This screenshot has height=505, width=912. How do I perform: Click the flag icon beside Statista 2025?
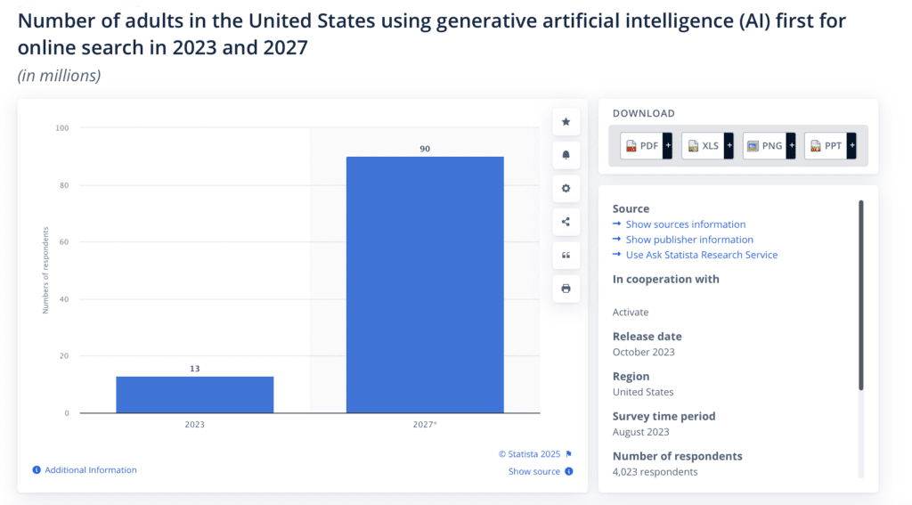pos(569,454)
